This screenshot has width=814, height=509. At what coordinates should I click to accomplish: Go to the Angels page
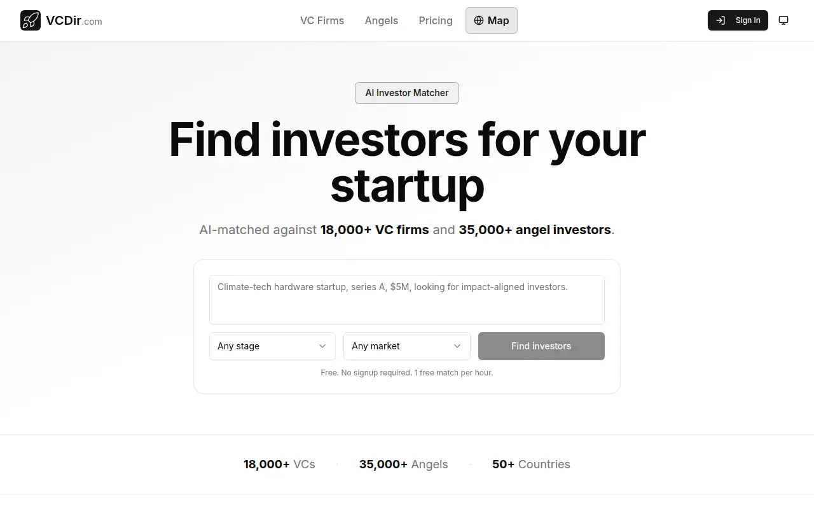(382, 20)
